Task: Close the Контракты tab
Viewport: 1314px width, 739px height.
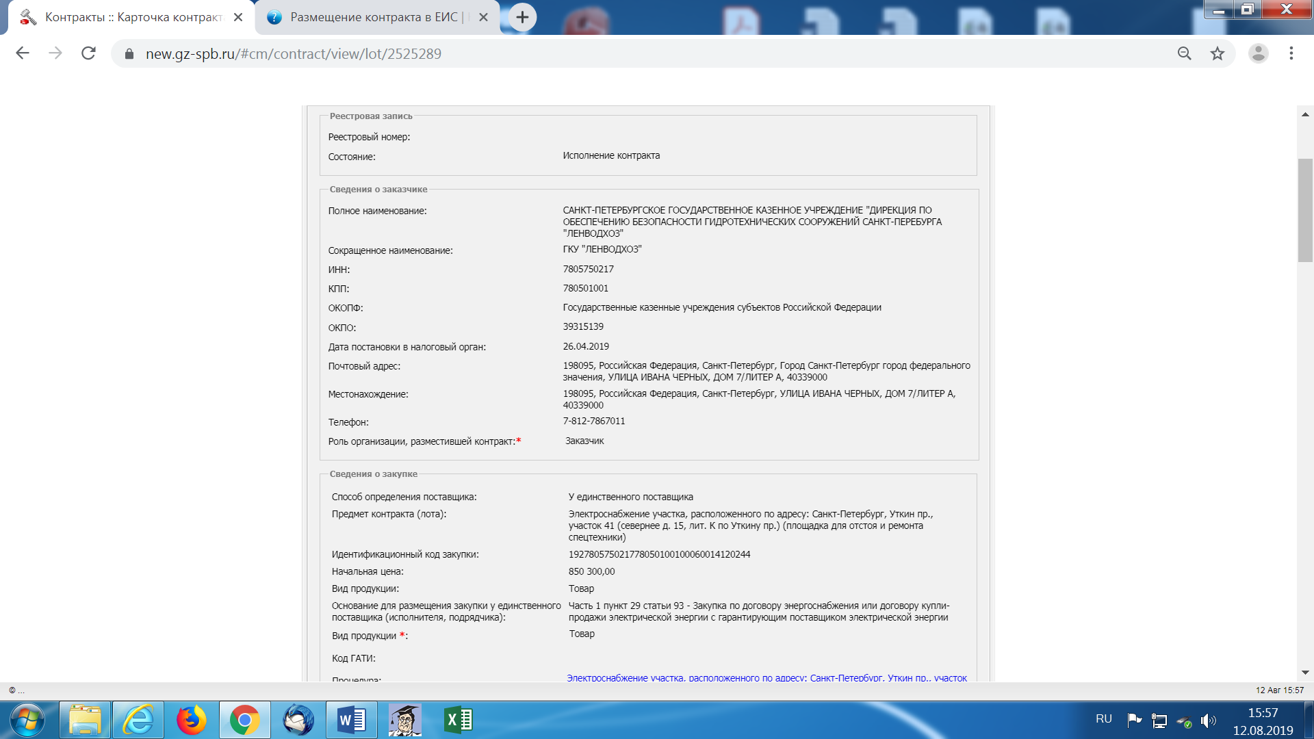Action: [x=238, y=17]
